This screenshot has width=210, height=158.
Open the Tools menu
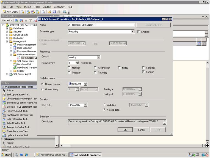[37, 7]
